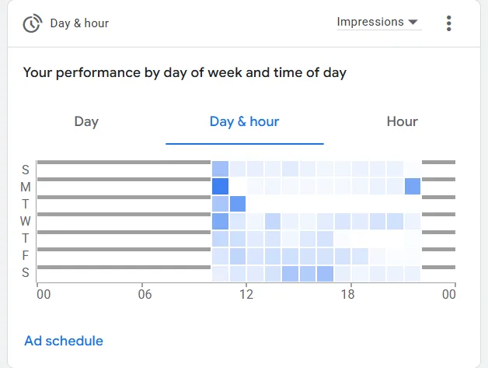Click the Tuesday 11:00 heatmap cell
Image resolution: width=488 pixels, height=368 pixels.
(238, 204)
